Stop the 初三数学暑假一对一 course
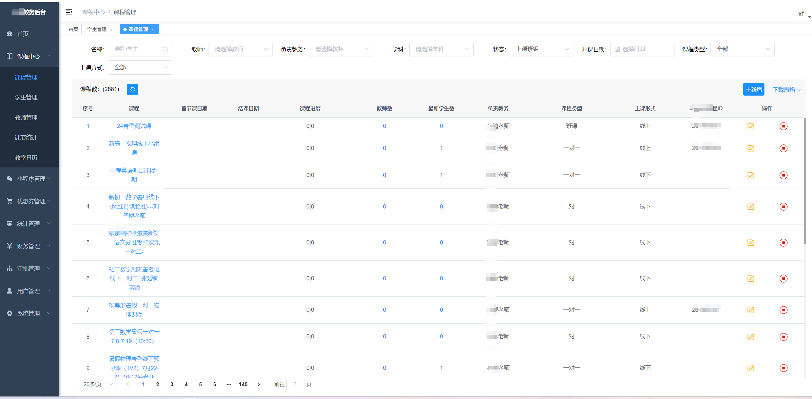 [783, 337]
